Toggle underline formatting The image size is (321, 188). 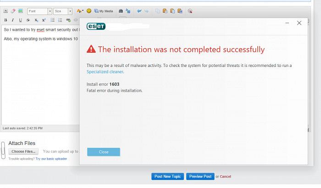[x=21, y=20]
